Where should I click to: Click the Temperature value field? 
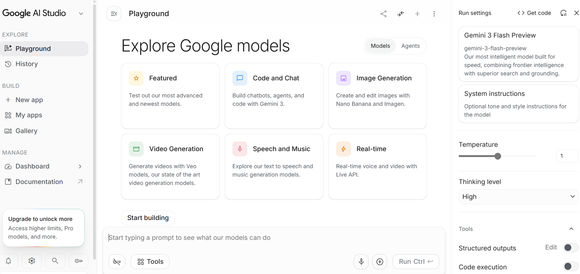click(567, 156)
